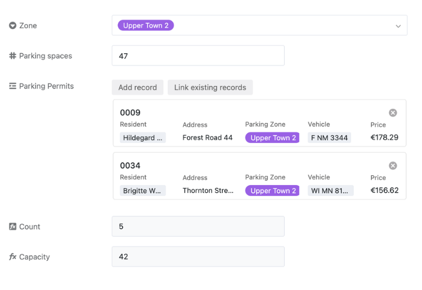
Task: Click Resident header in record 0009
Action: point(133,124)
